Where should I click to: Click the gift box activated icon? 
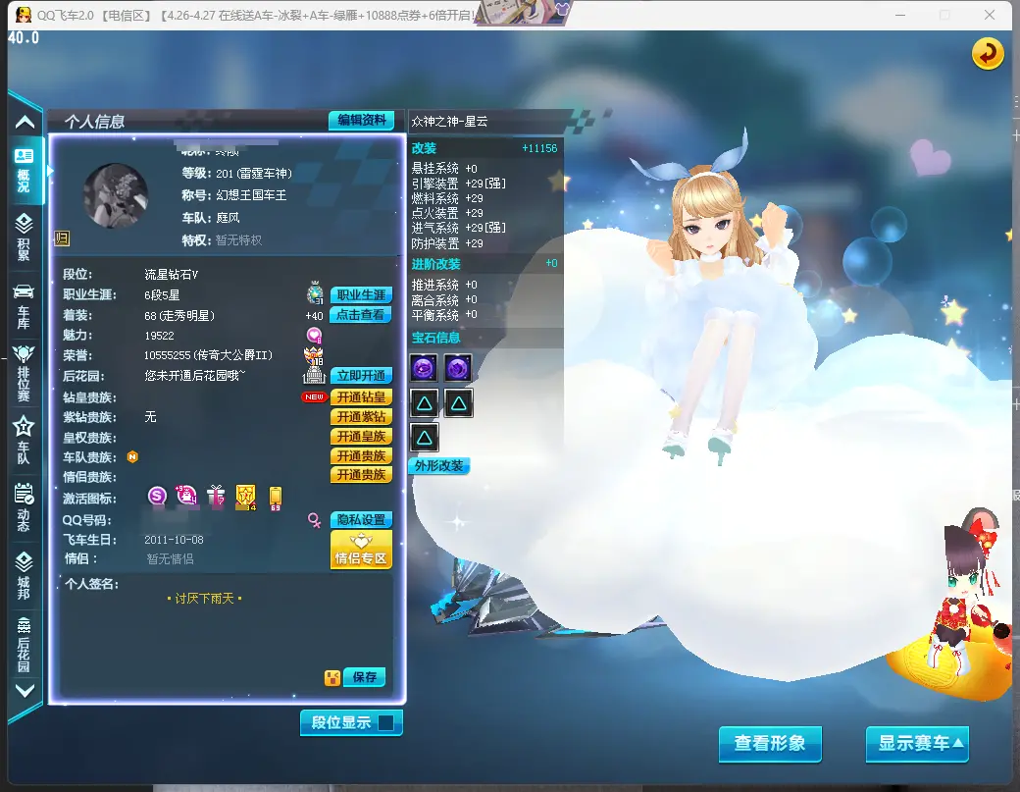pos(216,497)
